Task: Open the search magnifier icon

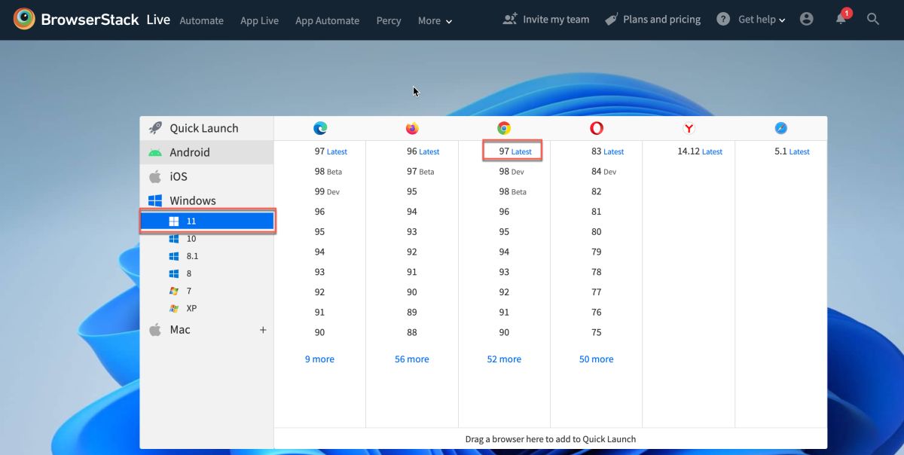Action: pos(873,19)
